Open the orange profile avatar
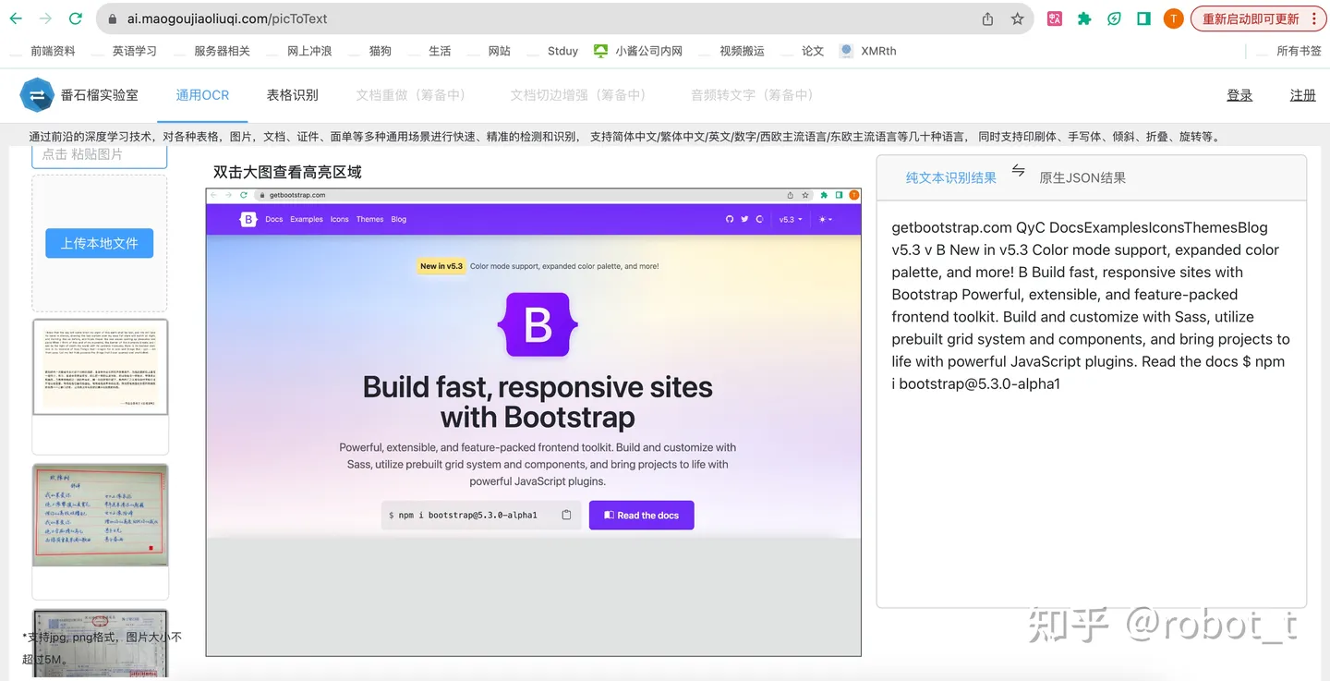The width and height of the screenshot is (1330, 681). tap(1173, 18)
